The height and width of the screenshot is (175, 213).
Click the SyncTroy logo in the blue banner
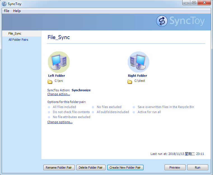coord(181,21)
